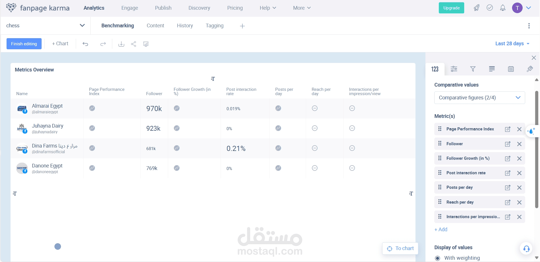Expand the account chevron next to avatar
Screen dimensions: 540x262
coord(529,8)
